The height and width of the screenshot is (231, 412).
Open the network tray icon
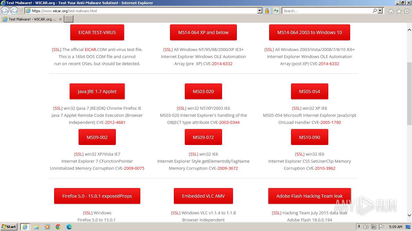(x=373, y=227)
